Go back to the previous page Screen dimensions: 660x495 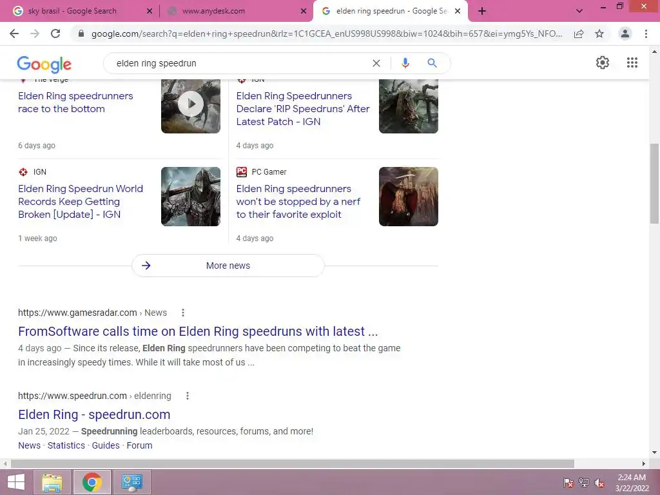click(14, 34)
